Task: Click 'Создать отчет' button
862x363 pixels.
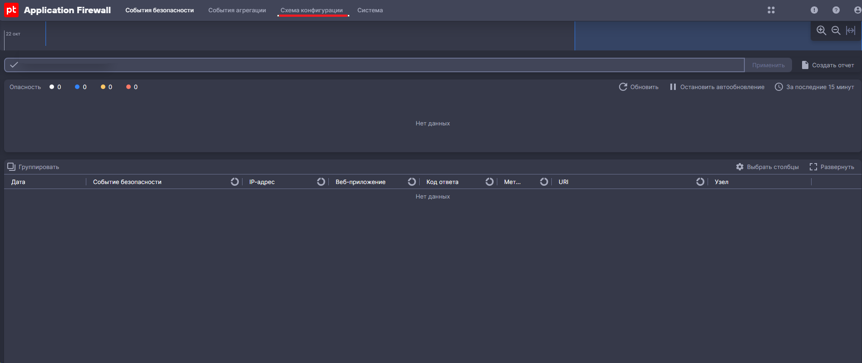Action: (828, 65)
